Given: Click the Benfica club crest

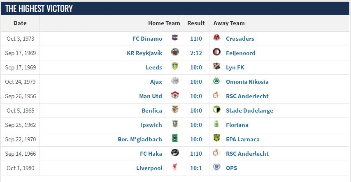Looking at the screenshot, I should (x=175, y=109).
